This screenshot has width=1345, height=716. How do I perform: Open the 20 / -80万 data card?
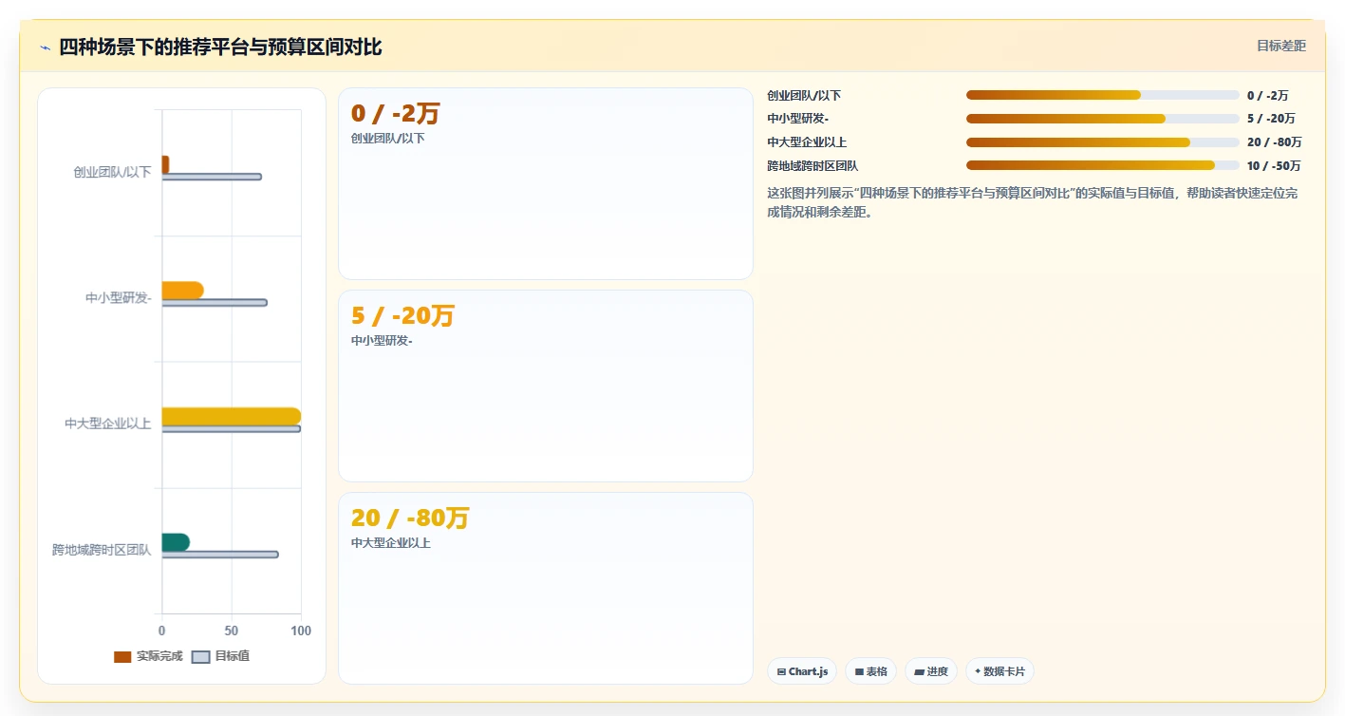(546, 588)
